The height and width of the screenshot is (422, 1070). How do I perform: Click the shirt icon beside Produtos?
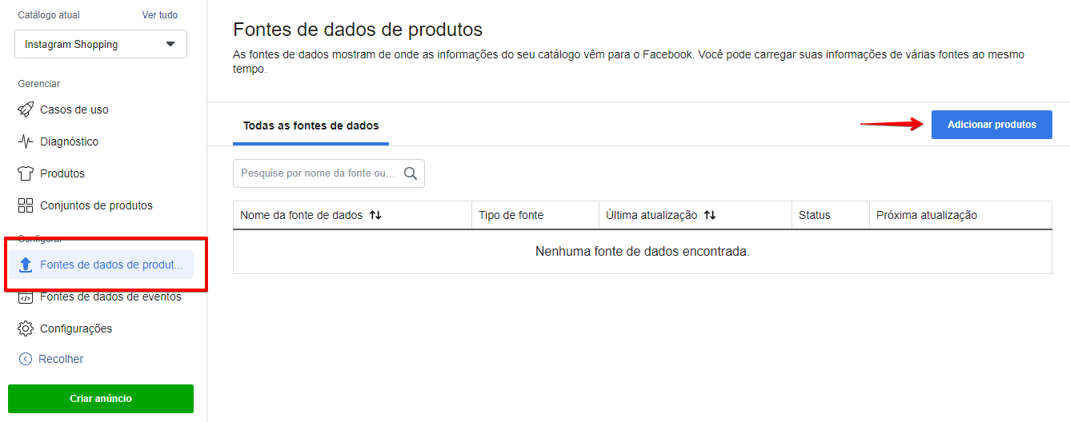26,173
